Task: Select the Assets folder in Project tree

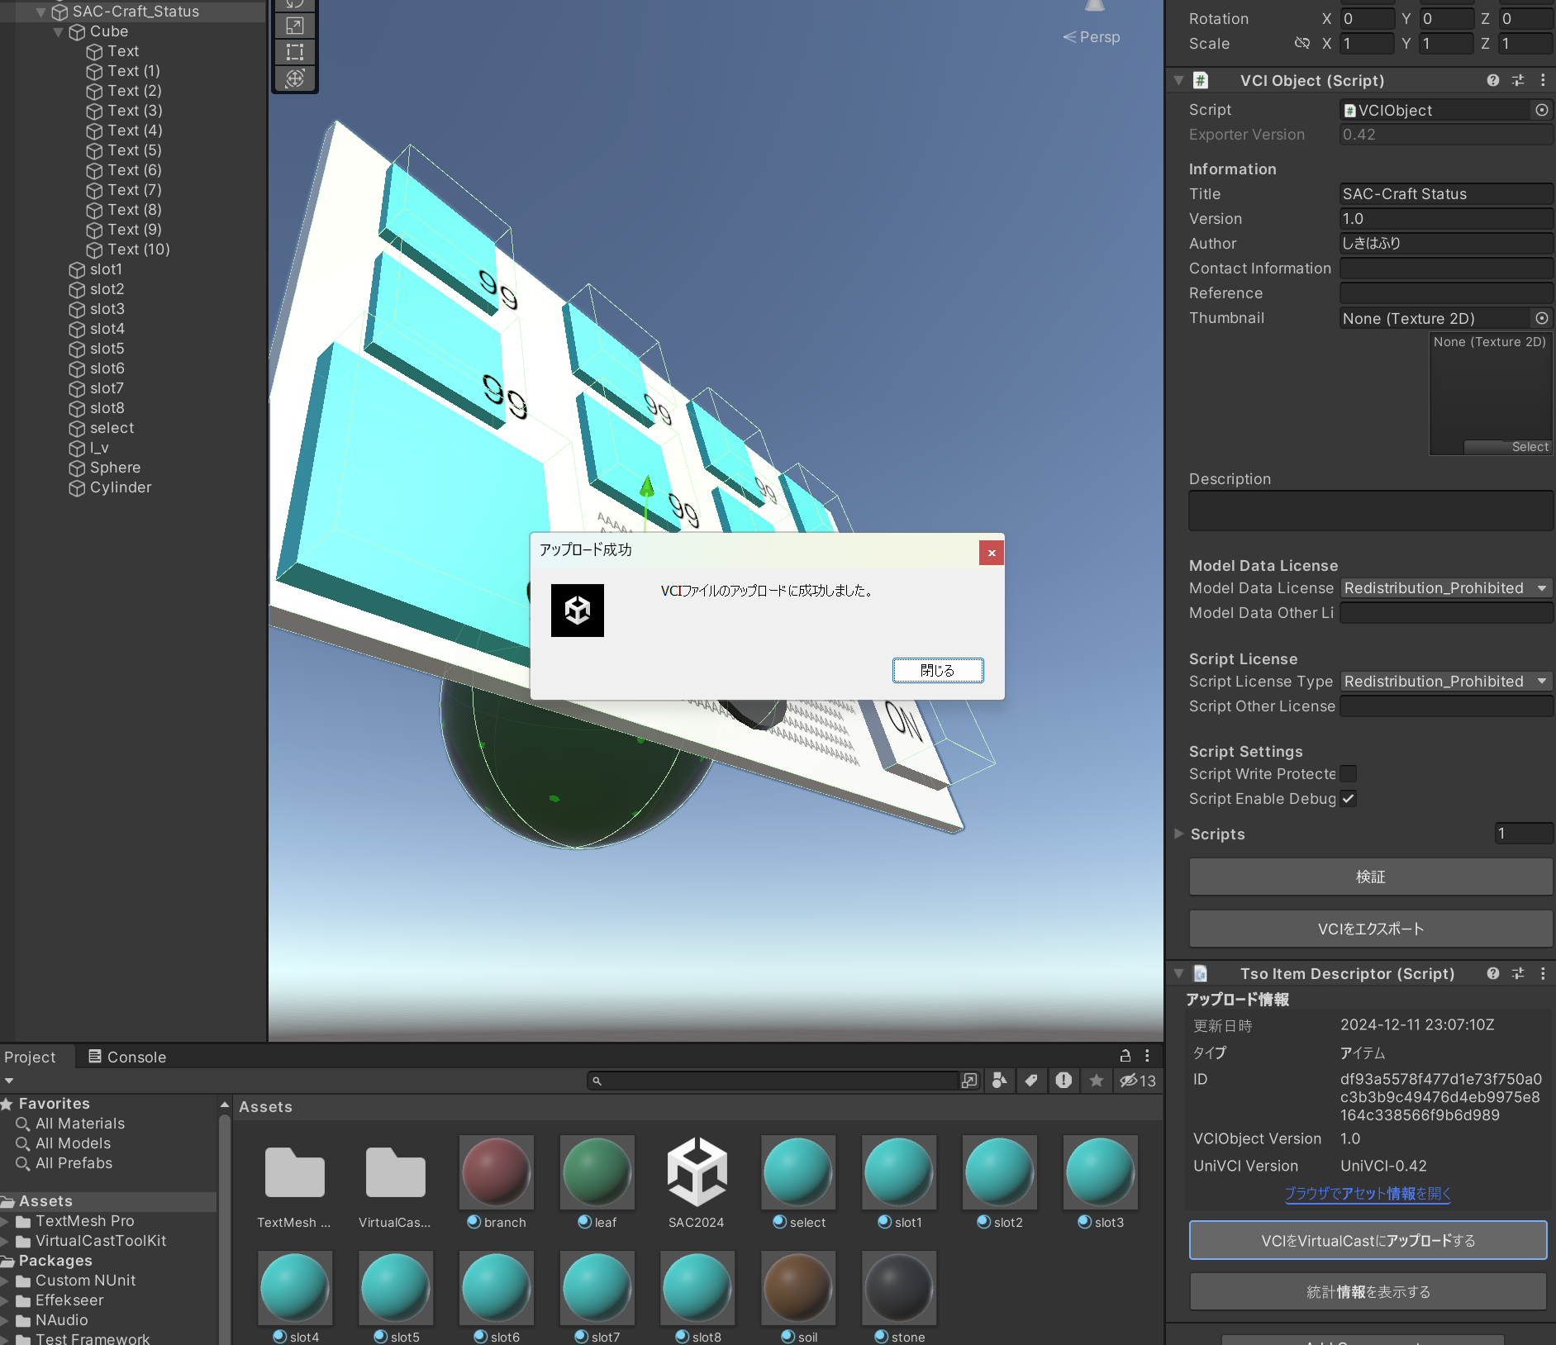Action: (45, 1201)
